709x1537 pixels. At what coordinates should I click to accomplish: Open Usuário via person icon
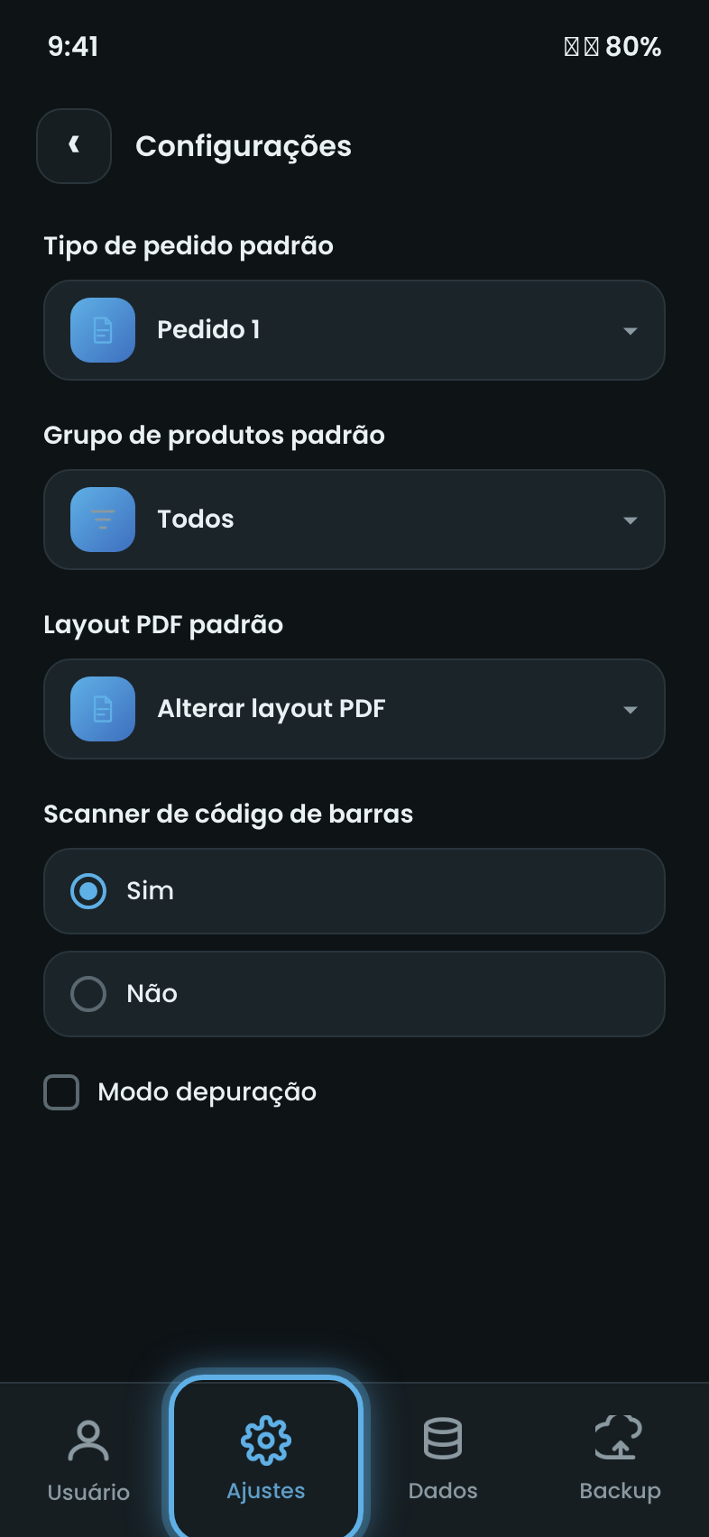click(88, 1440)
